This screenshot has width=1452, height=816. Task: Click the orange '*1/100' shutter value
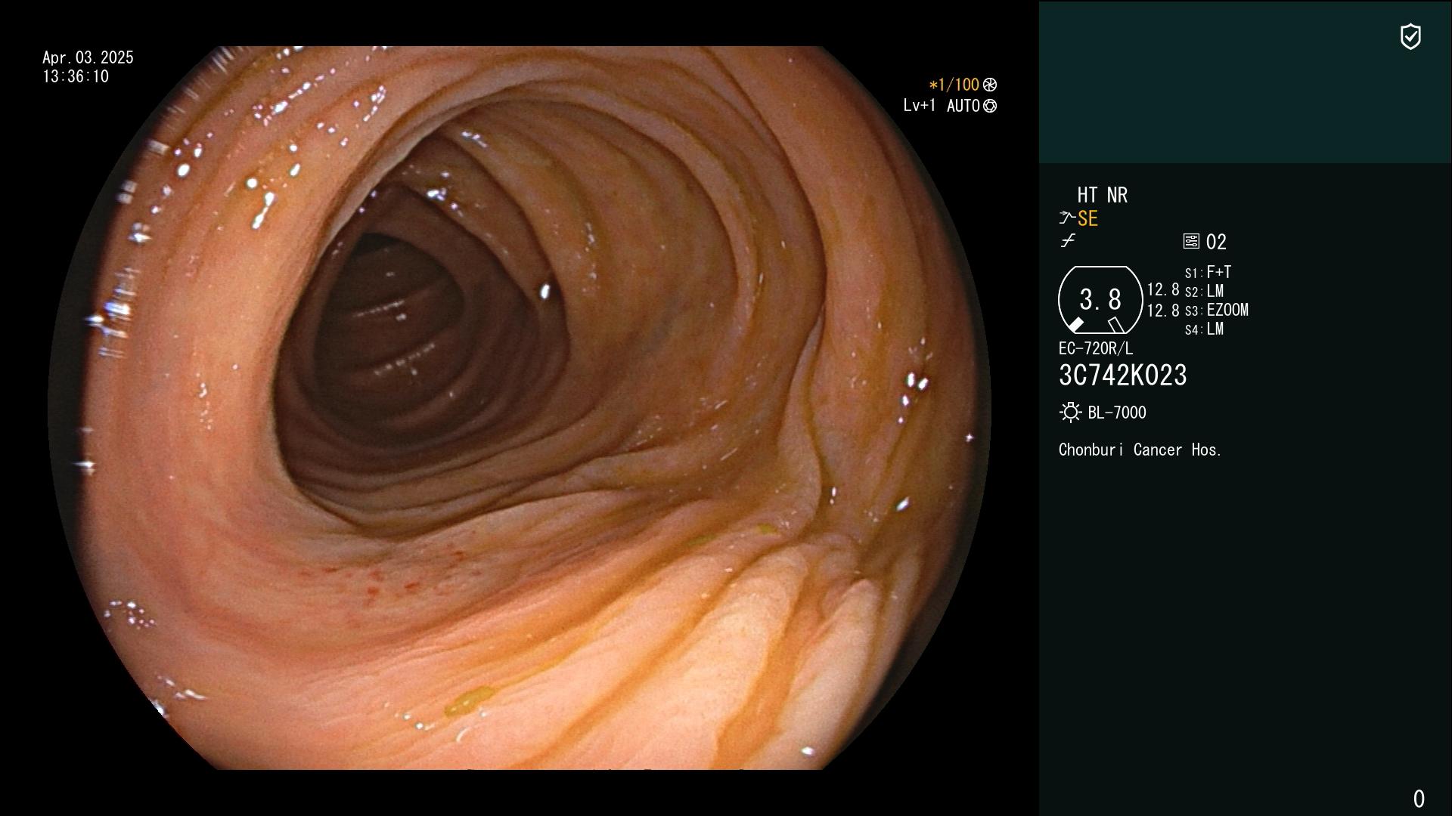pos(954,85)
